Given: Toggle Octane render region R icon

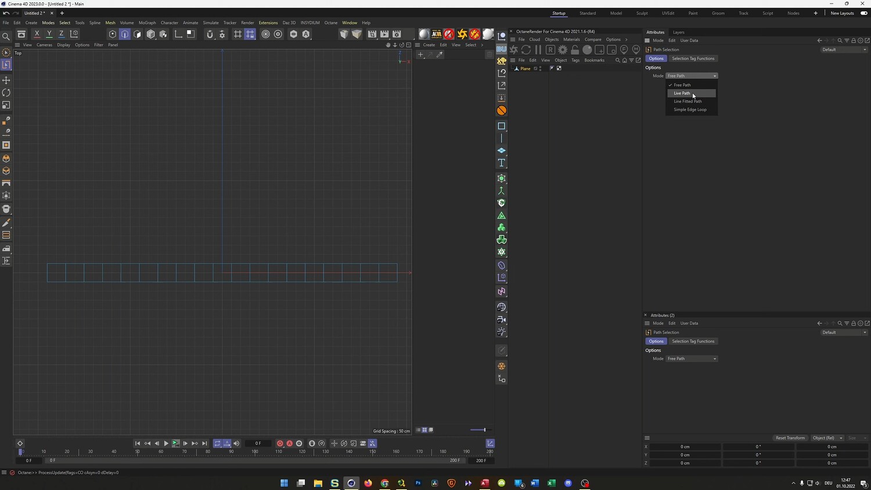Looking at the screenshot, I should pos(550,50).
